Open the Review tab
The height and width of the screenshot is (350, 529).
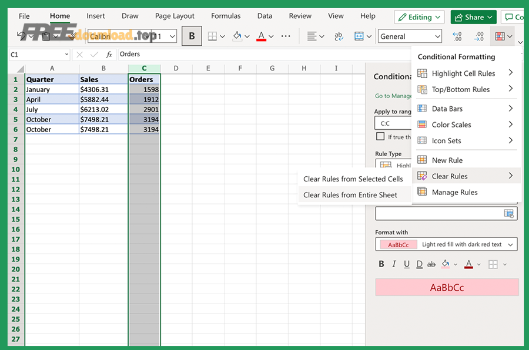pos(300,16)
